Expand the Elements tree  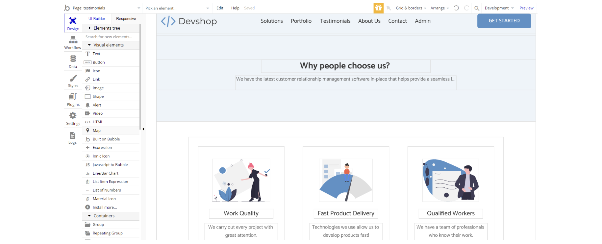107,28
